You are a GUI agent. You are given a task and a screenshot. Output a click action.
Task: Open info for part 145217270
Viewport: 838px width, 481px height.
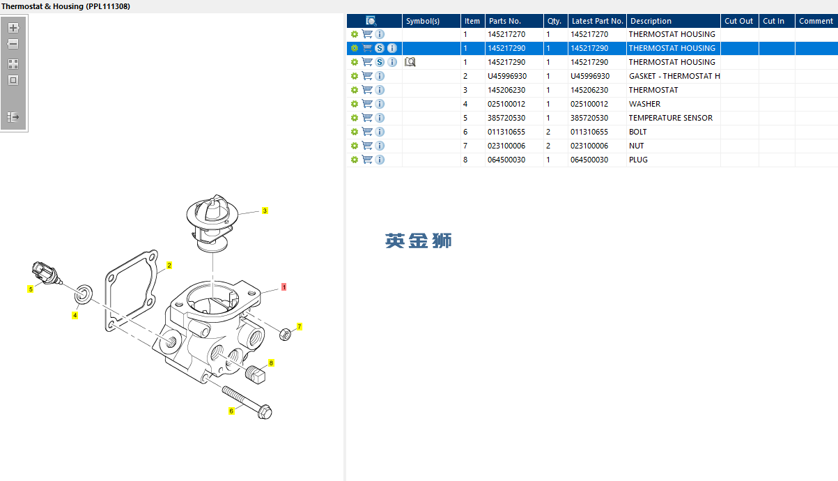[x=380, y=34]
